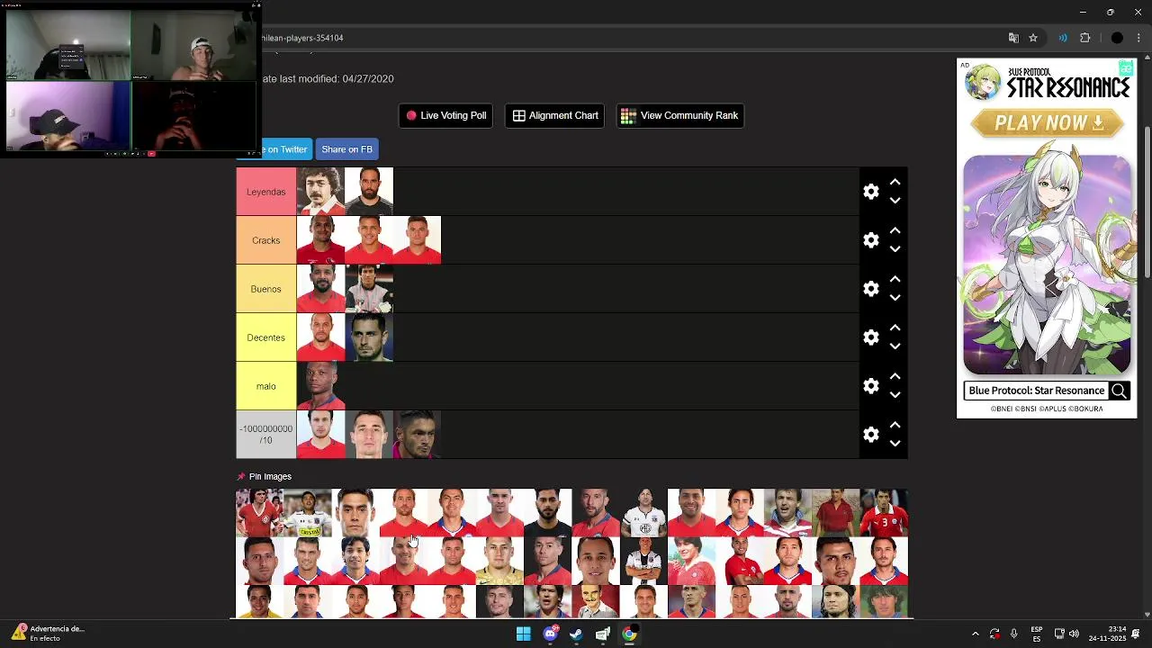
Task: Start a Live Voting Poll
Action: click(x=445, y=115)
